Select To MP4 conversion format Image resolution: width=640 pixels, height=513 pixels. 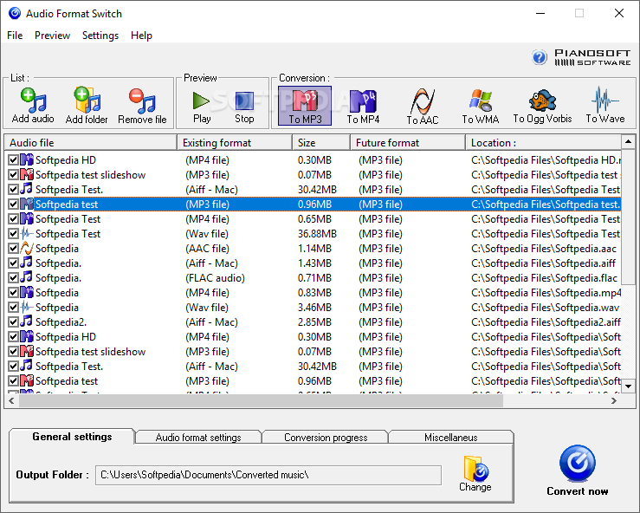coord(363,106)
